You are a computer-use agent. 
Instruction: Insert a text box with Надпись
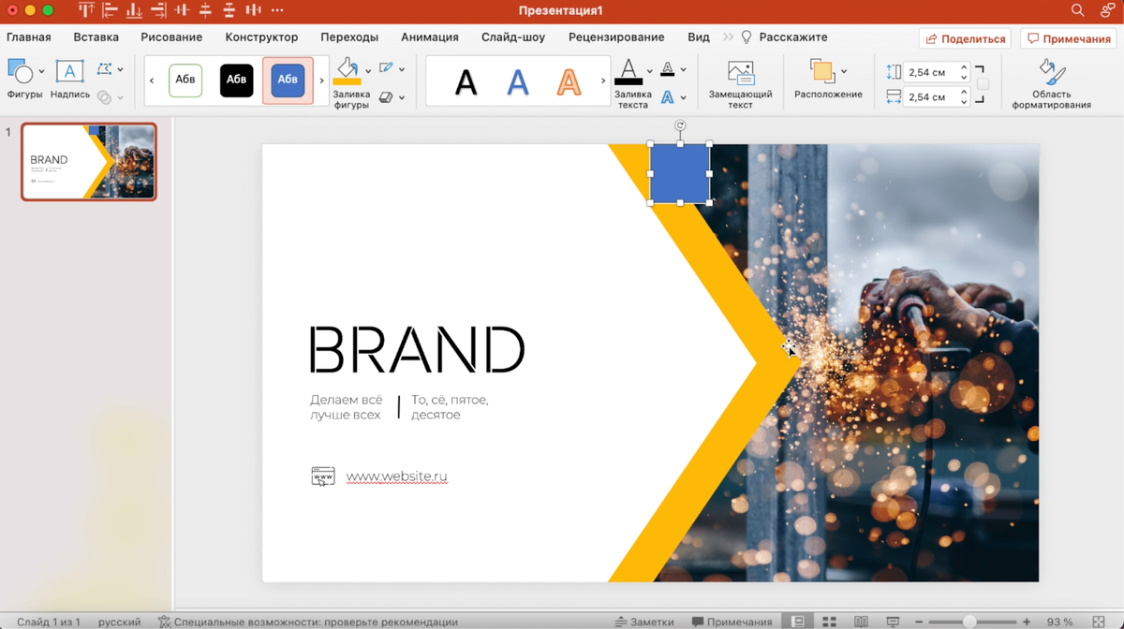69,71
